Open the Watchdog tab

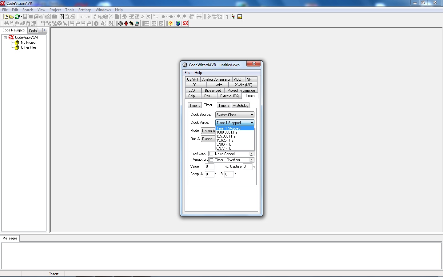pyautogui.click(x=240, y=106)
